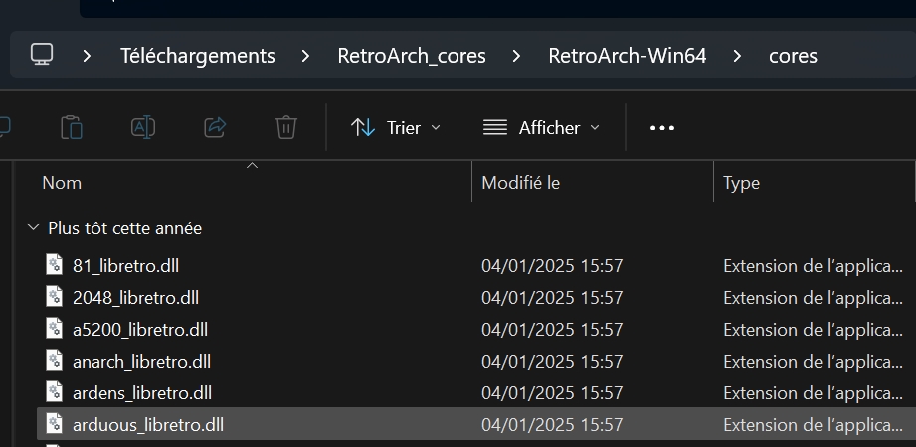This screenshot has height=447, width=916.
Task: Expand chevron after RetroArch-Win64 in breadcrumb
Action: (737, 56)
